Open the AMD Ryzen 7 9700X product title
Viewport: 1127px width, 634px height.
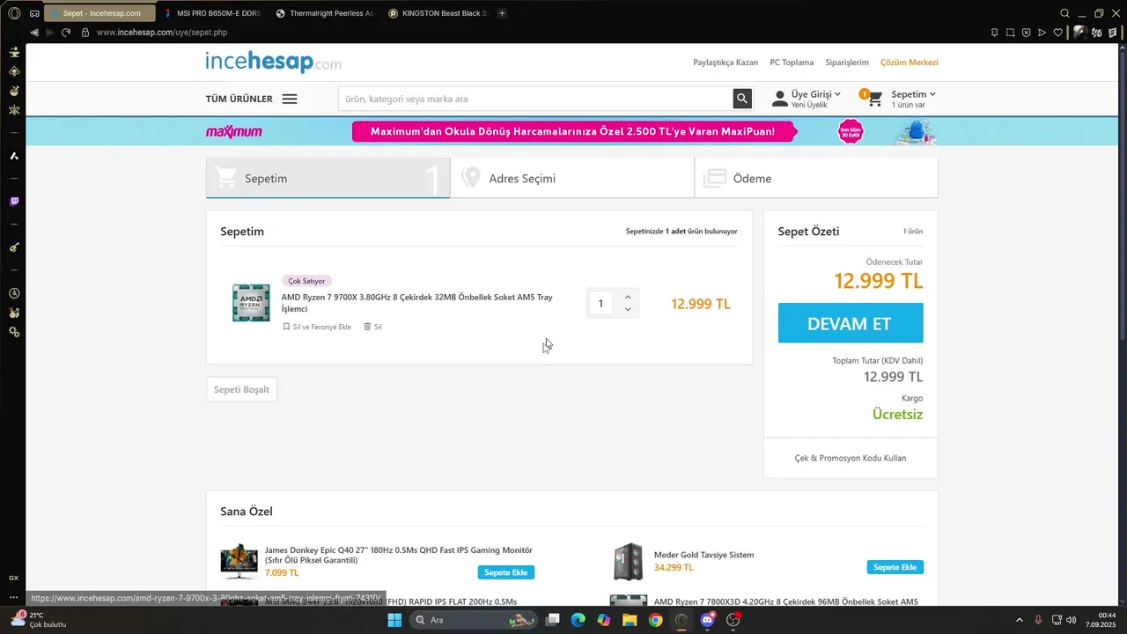(x=417, y=303)
